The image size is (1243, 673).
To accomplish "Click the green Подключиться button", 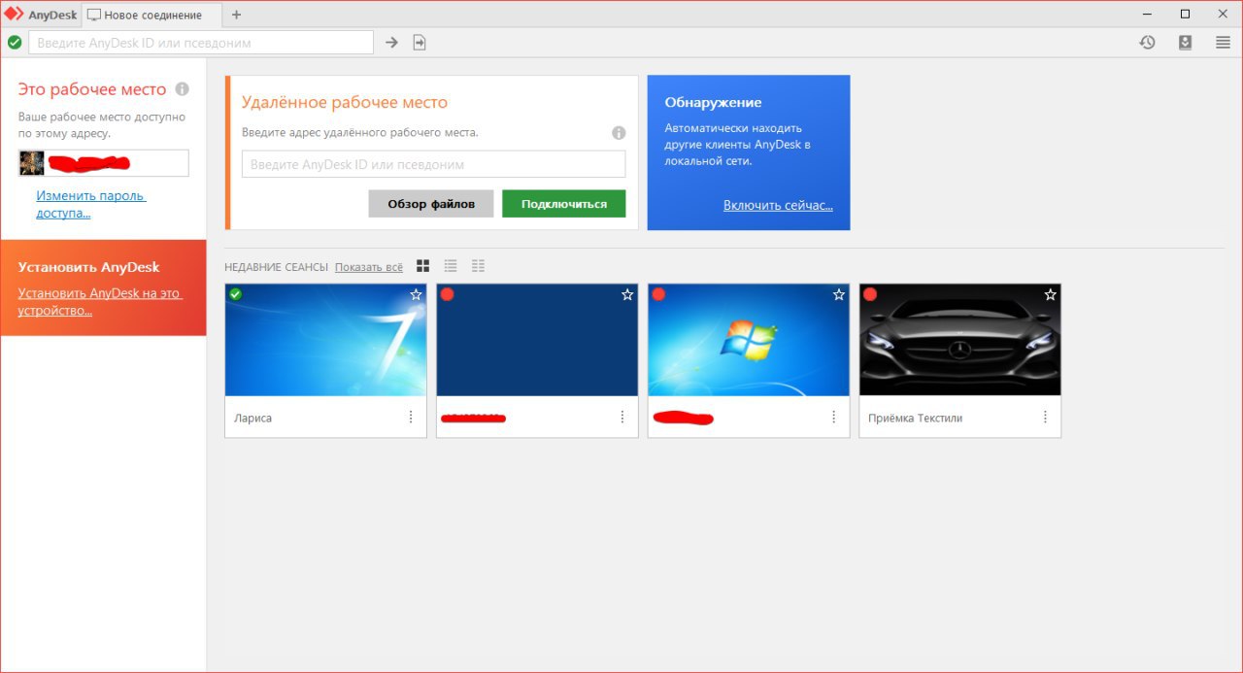I will point(563,204).
